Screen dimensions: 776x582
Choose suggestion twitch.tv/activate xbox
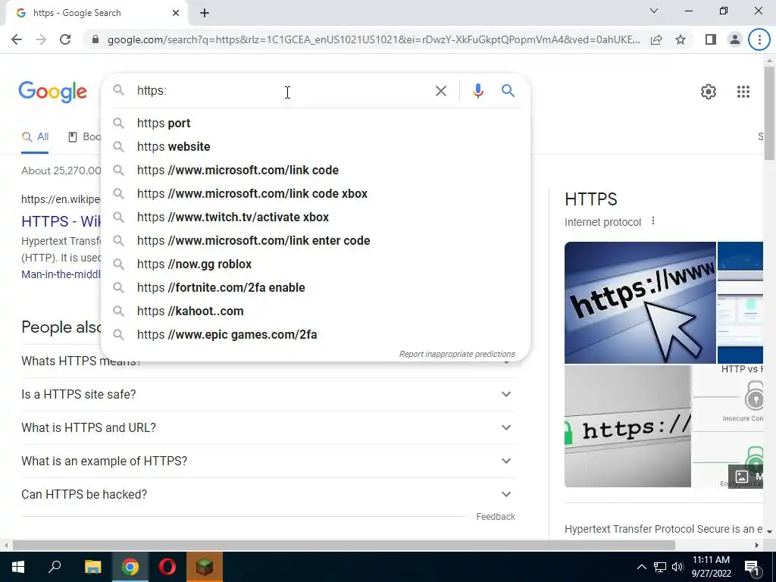coord(315,217)
